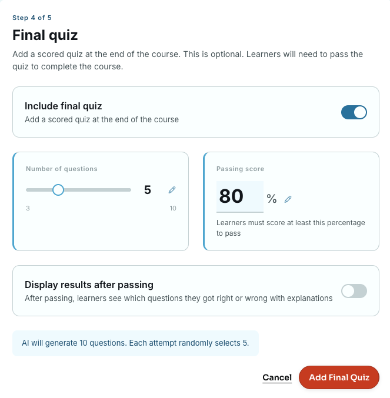Turn off the Include final quiz toggle

[x=354, y=112]
